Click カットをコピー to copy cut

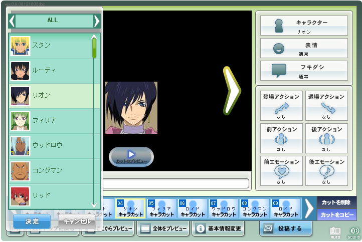(336, 215)
